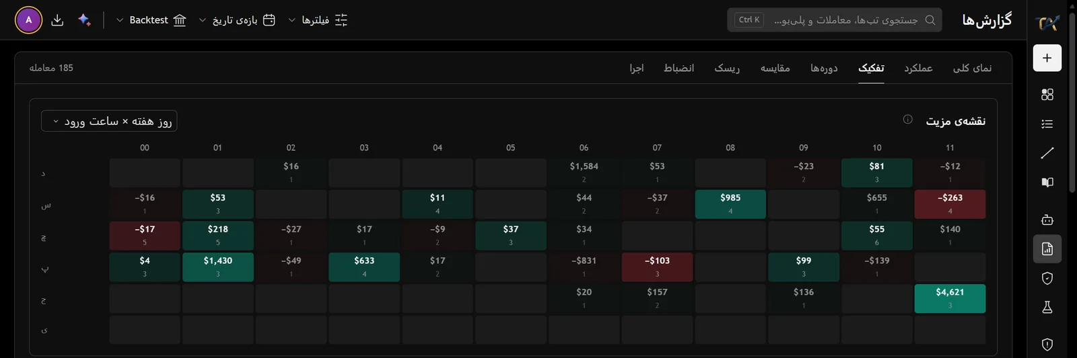The height and width of the screenshot is (358, 1077).
Task: Click the magnifier icon in the search box
Action: pos(930,20)
